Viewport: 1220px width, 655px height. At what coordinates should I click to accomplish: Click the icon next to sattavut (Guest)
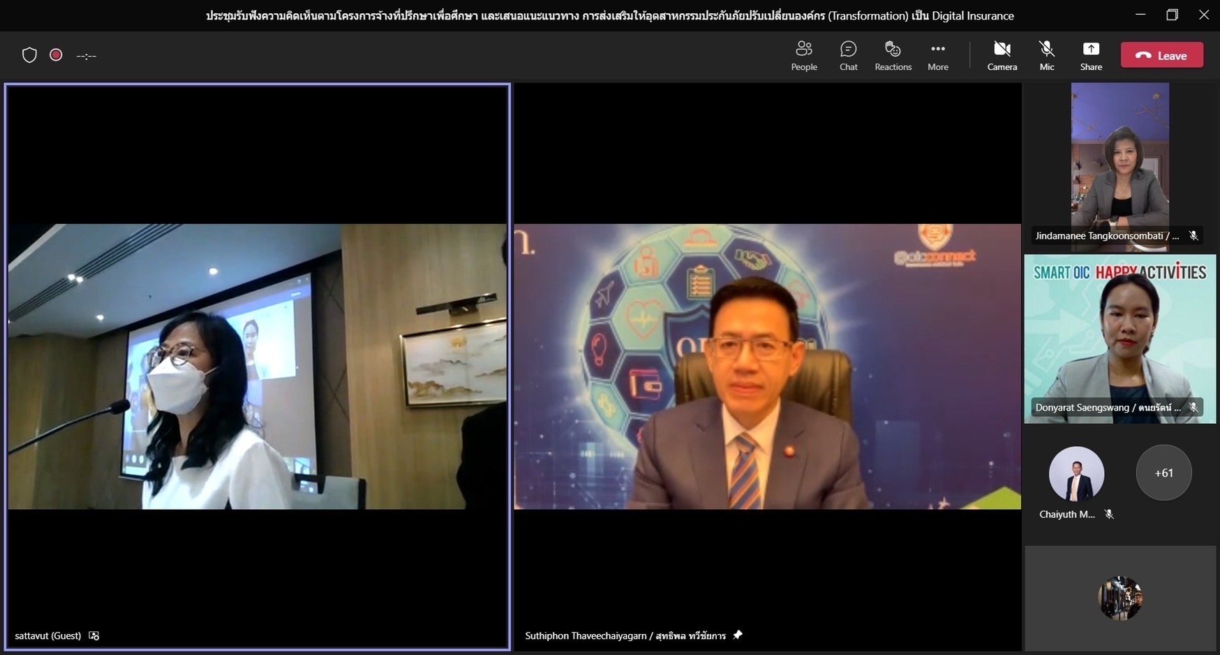tap(94, 635)
